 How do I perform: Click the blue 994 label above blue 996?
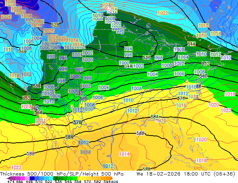[128, 49]
